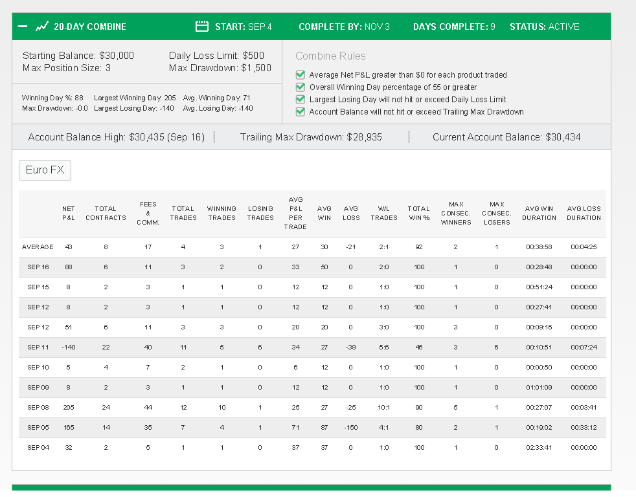Select the SEP 04 row label

(x=38, y=448)
